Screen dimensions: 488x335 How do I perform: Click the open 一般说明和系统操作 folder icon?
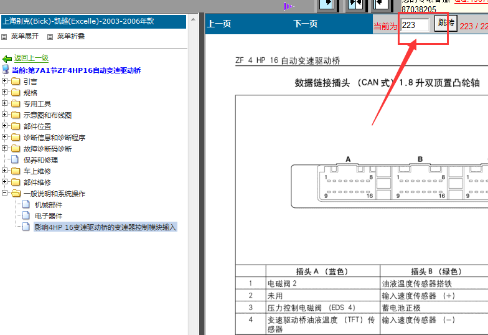16,194
